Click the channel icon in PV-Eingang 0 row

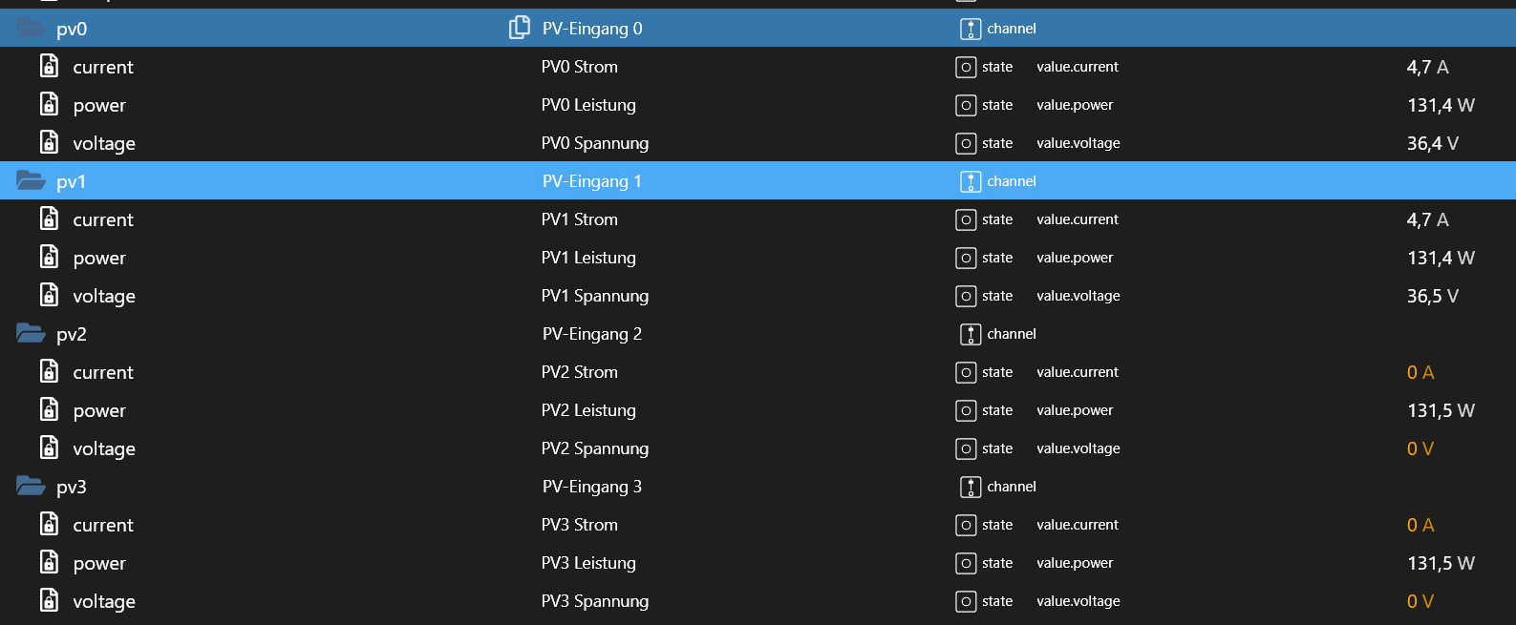coord(971,29)
